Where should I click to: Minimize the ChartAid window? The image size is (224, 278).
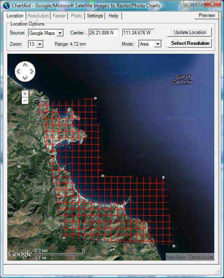click(x=189, y=4)
